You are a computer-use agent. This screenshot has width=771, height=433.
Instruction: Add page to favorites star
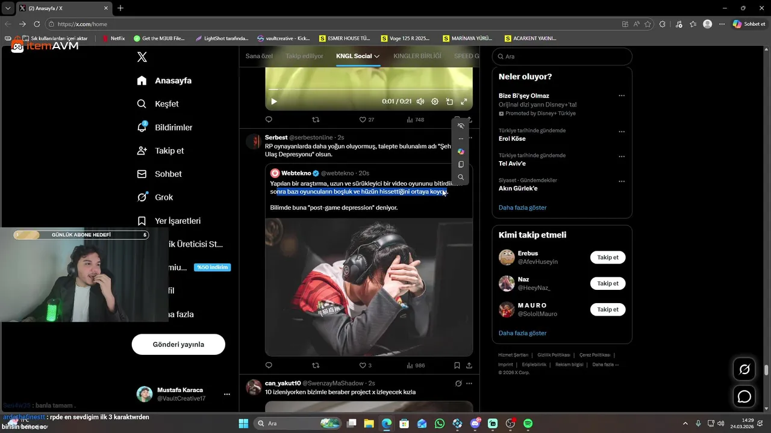point(648,24)
